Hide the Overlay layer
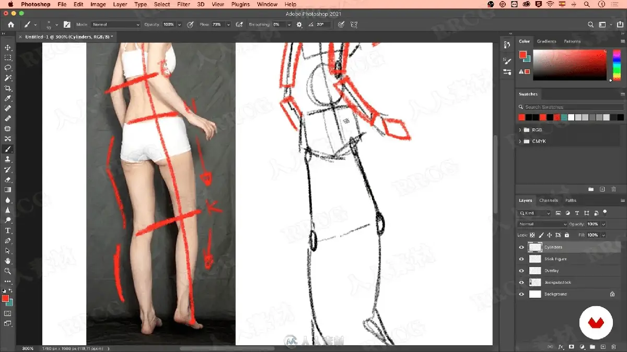Viewport: 627px width, 352px height. [521, 271]
